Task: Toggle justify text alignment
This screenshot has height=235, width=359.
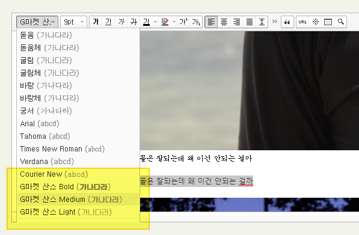Action: 249,22
